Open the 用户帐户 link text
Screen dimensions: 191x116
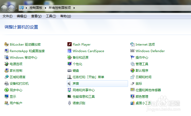click(16, 103)
